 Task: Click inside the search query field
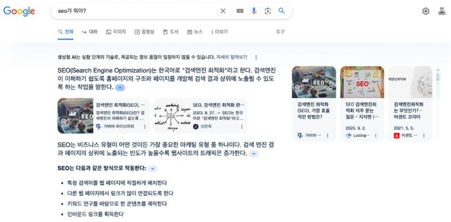point(135,11)
